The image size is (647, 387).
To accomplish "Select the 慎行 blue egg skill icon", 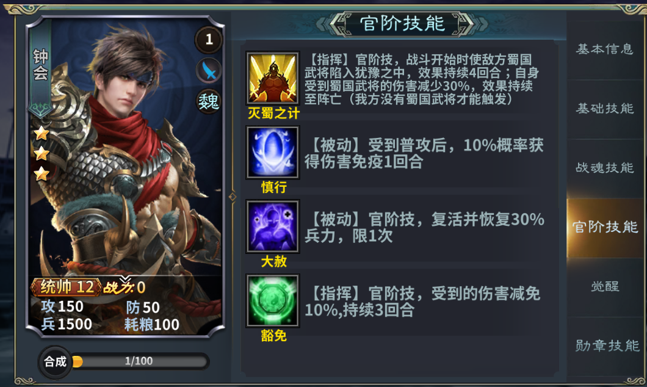I will pyautogui.click(x=273, y=152).
